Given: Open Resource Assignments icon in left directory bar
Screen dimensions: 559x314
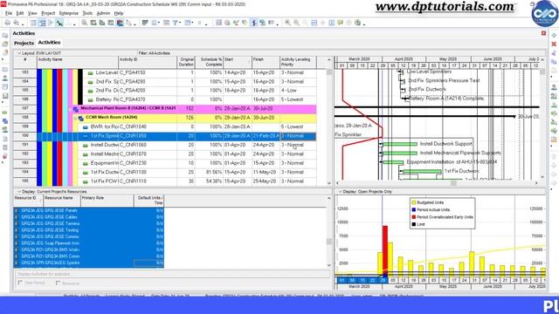Looking at the screenshot, I should (5, 130).
